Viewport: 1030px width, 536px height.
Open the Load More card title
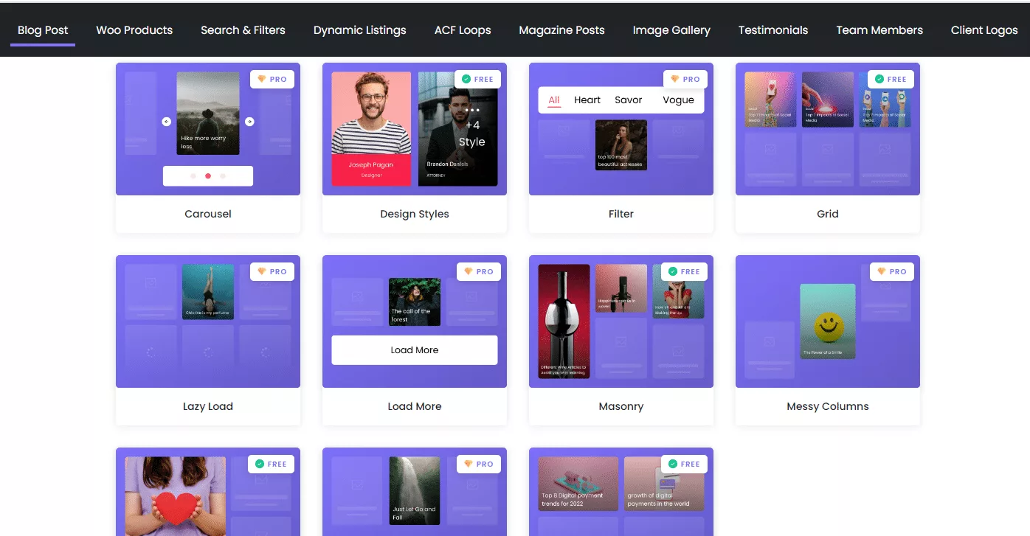point(415,406)
